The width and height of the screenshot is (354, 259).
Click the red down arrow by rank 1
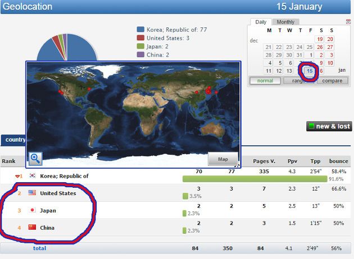(17, 177)
